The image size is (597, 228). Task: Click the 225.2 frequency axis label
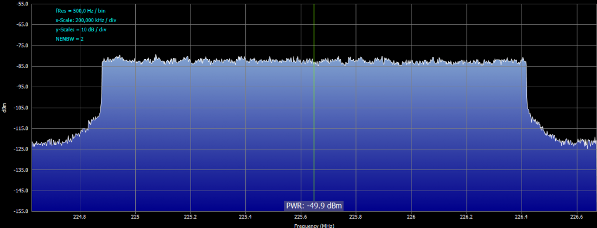tap(190, 217)
